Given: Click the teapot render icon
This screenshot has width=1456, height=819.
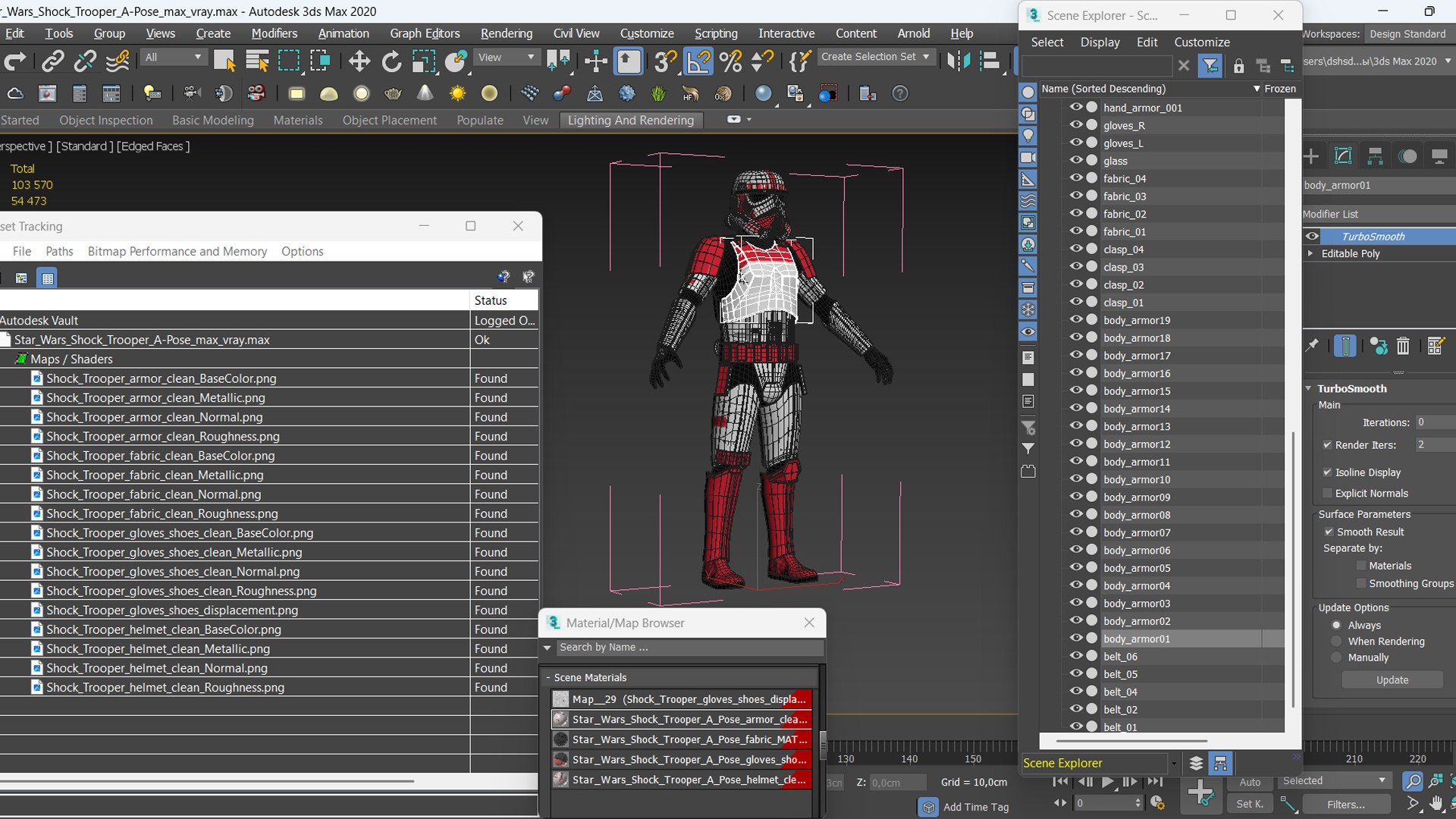Looking at the screenshot, I should pos(393,93).
